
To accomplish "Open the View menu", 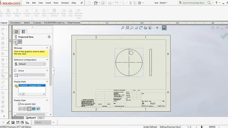I will [41, 3].
